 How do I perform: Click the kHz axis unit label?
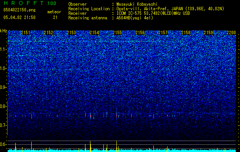pyautogui.click(x=3, y=31)
